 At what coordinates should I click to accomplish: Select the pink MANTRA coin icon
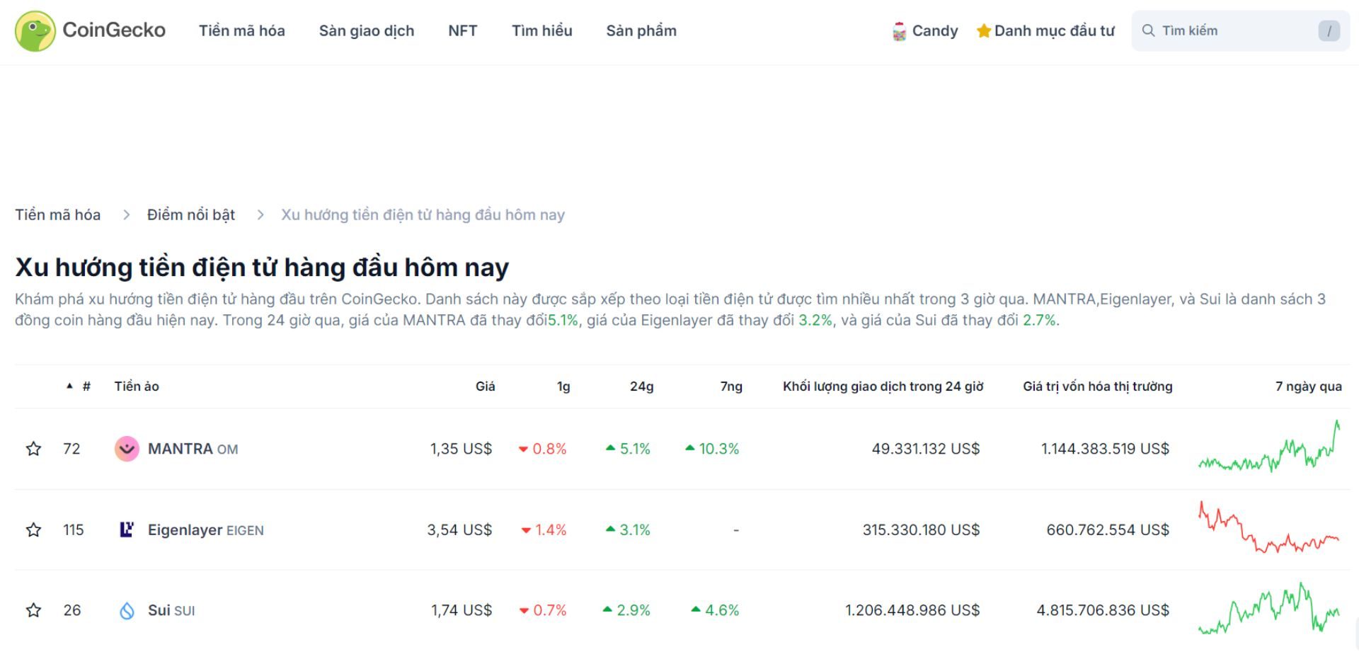click(127, 448)
